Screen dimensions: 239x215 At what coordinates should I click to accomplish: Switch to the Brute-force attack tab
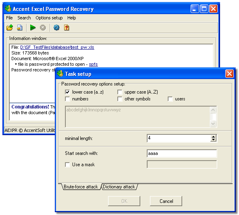pyautogui.click(x=81, y=187)
